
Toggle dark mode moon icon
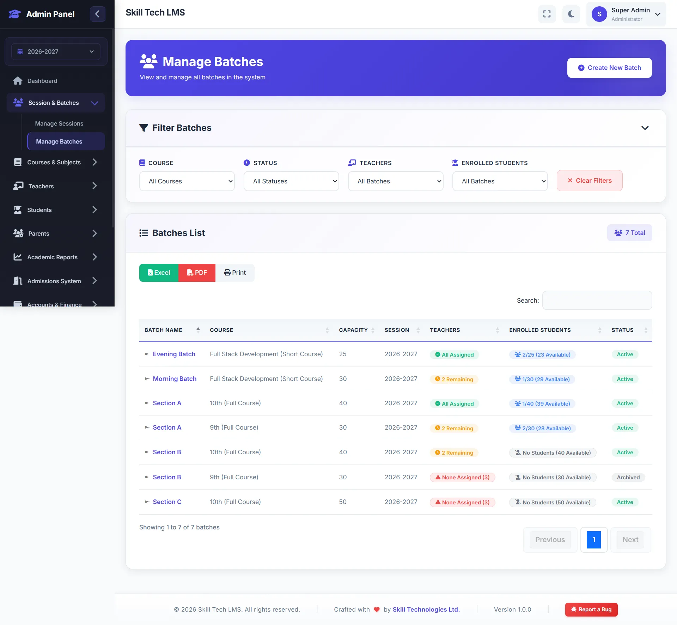(571, 14)
